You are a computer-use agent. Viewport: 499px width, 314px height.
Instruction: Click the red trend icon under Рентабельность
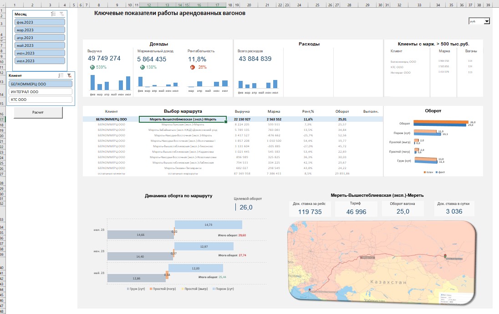coord(192,67)
